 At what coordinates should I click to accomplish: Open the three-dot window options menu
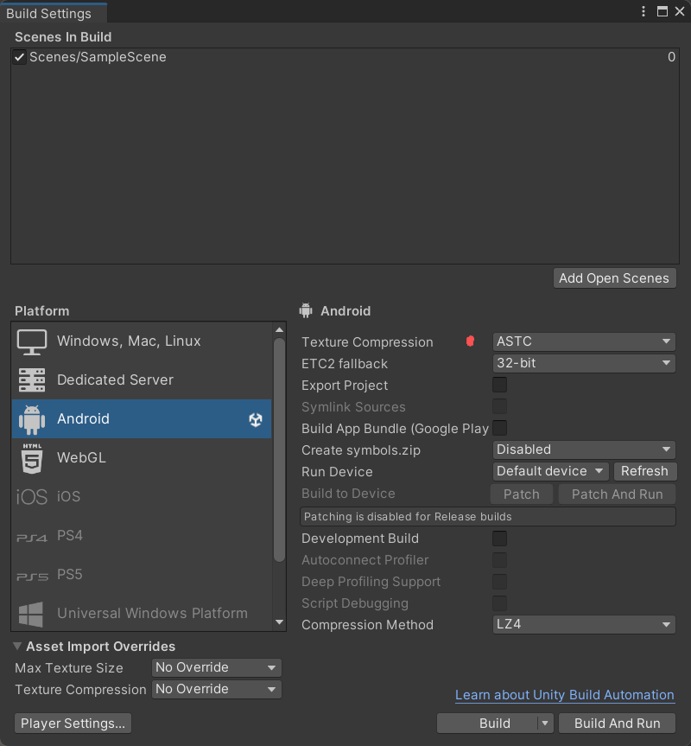point(643,11)
